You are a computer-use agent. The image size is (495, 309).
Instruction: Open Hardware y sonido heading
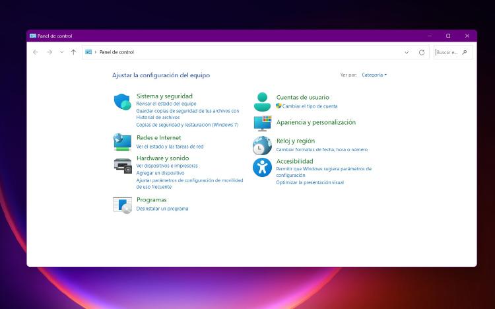pyautogui.click(x=163, y=158)
